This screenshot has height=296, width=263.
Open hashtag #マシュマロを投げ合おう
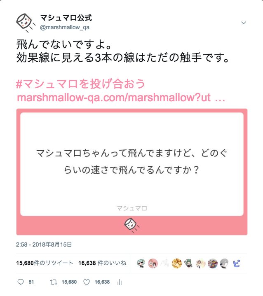(x=80, y=84)
